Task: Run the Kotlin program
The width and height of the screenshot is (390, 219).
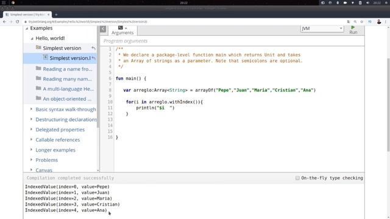Action: point(353,30)
